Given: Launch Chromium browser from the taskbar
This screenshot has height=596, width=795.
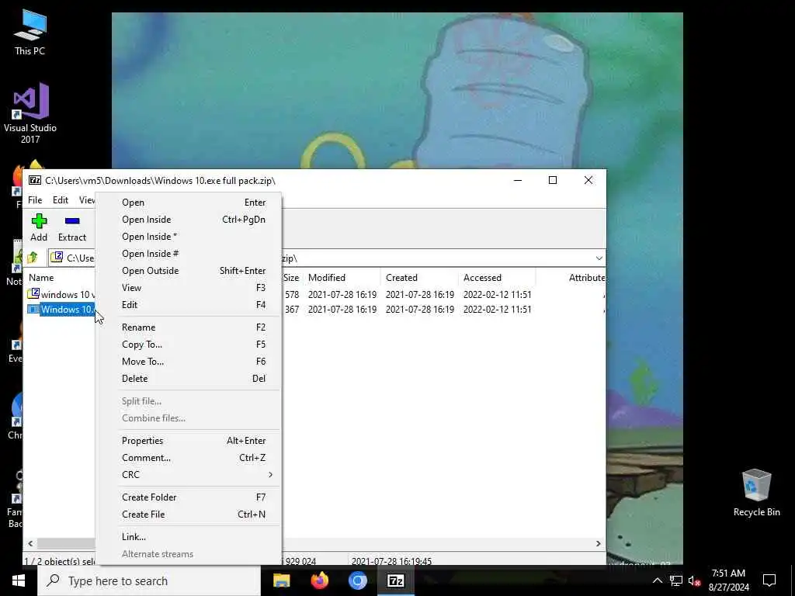Looking at the screenshot, I should [357, 580].
